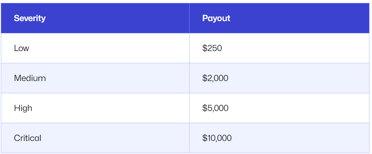Select the text Medium in second row
372x154 pixels.
point(30,78)
